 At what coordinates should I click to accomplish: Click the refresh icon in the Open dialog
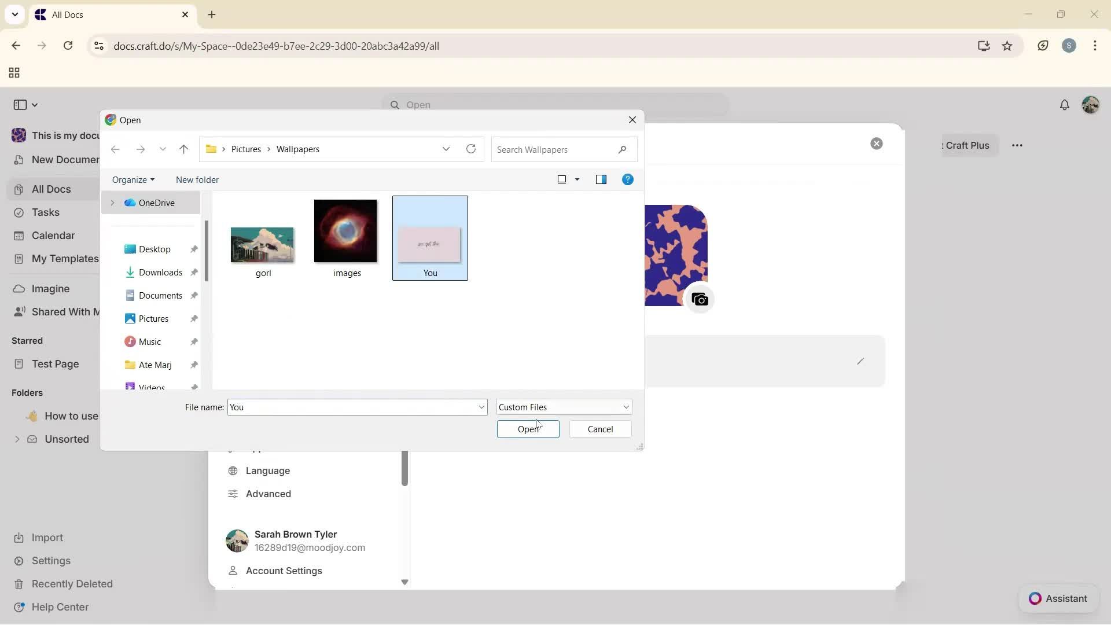point(470,149)
